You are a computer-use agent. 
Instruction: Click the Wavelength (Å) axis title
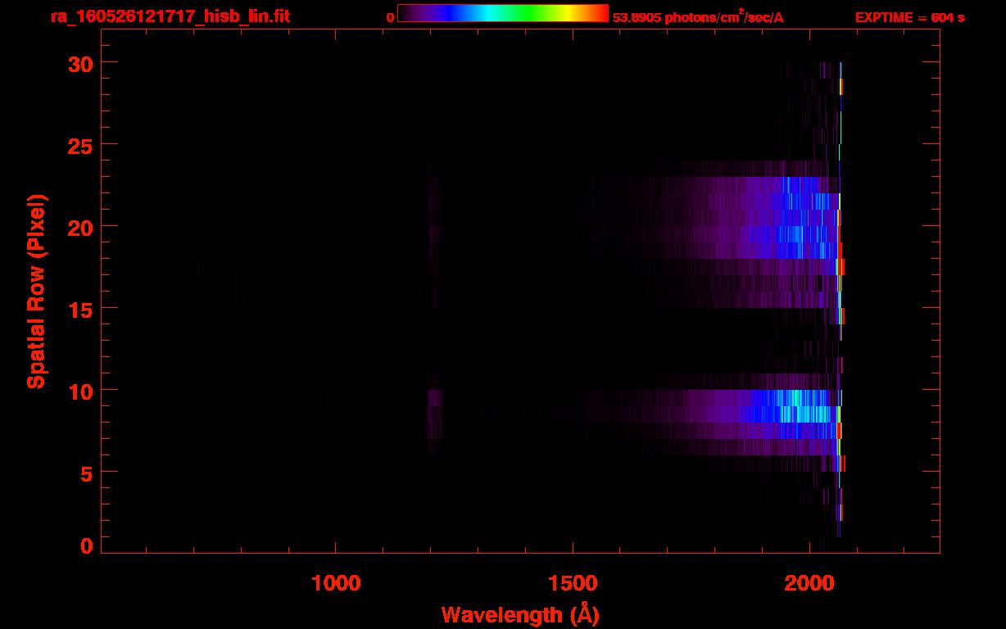pyautogui.click(x=520, y=614)
